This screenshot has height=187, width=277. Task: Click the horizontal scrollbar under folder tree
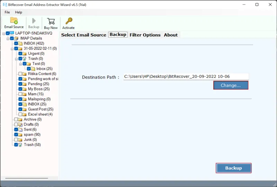click(27, 178)
